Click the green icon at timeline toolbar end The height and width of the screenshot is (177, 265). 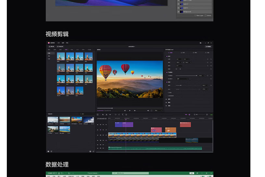pyautogui.click(x=211, y=115)
